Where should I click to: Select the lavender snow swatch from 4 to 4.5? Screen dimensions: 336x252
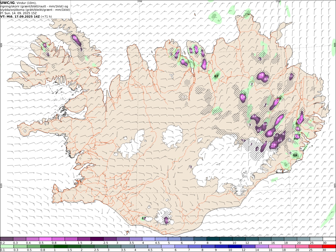point(148,239)
